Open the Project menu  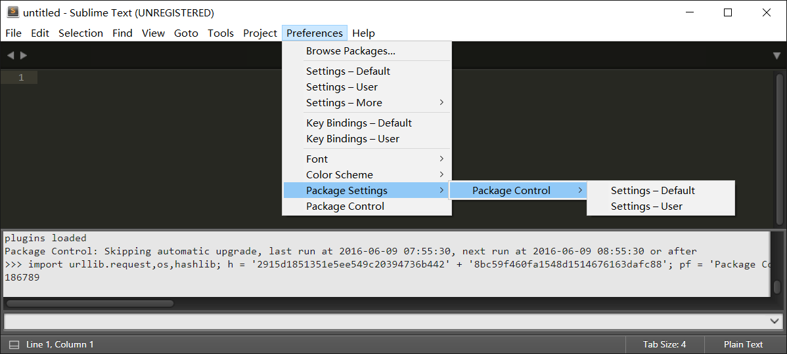(x=260, y=33)
